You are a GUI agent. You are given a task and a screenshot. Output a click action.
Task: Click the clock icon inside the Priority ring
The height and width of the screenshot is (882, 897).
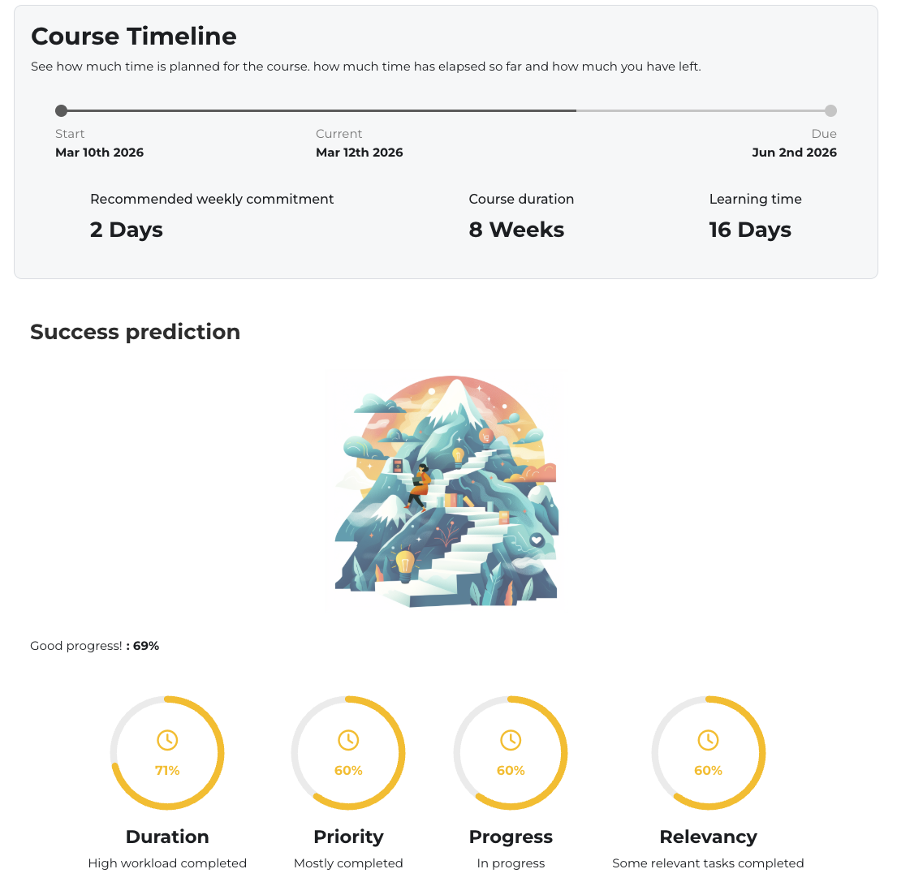coord(348,739)
